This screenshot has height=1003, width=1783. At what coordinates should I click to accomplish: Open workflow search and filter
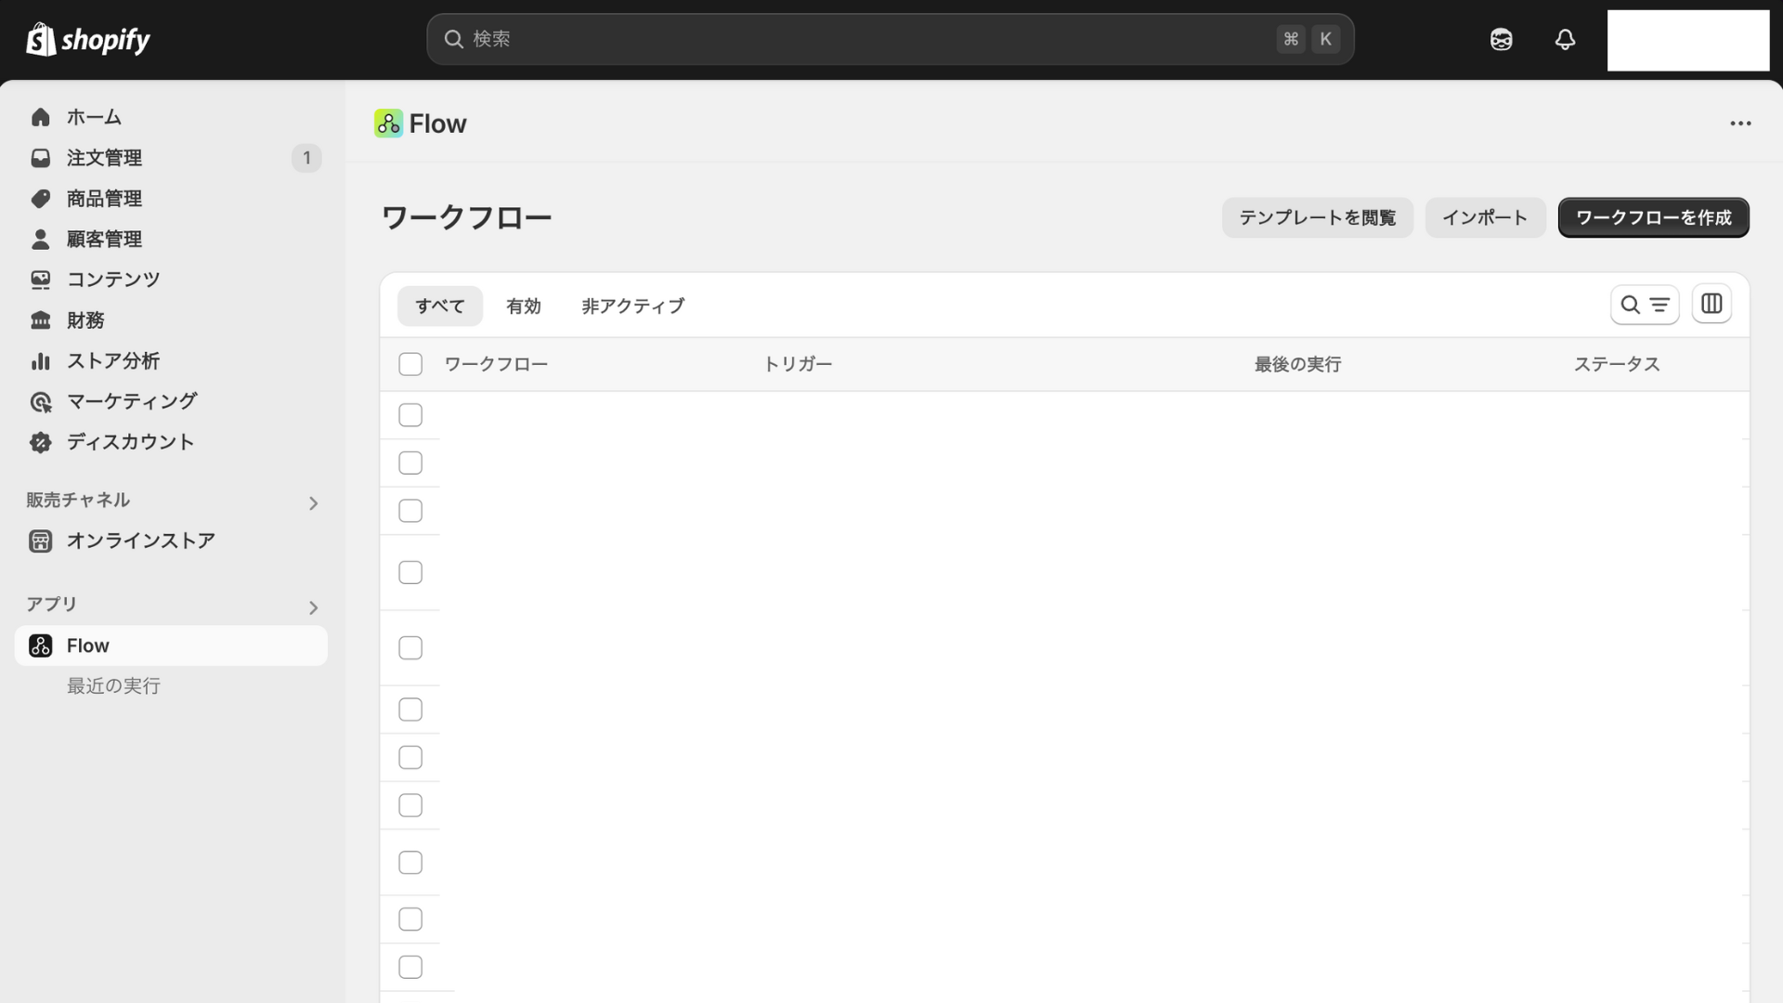tap(1645, 305)
